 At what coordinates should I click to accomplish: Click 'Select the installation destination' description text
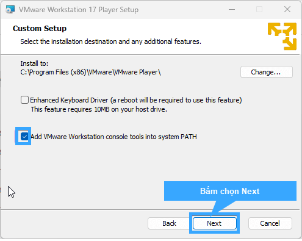pos(110,41)
